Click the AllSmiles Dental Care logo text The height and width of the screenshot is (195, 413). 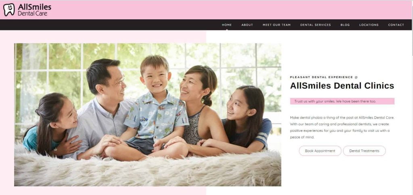[34, 10]
